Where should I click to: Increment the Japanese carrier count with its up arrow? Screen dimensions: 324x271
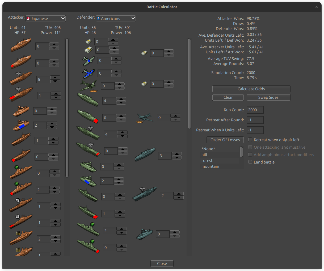point(55,78)
